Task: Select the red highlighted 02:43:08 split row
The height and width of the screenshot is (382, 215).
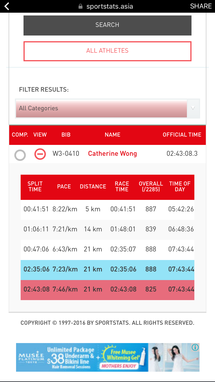Action: click(107, 290)
